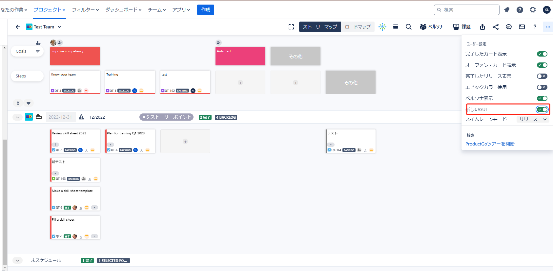Click the 検索 search input field

pyautogui.click(x=469, y=10)
